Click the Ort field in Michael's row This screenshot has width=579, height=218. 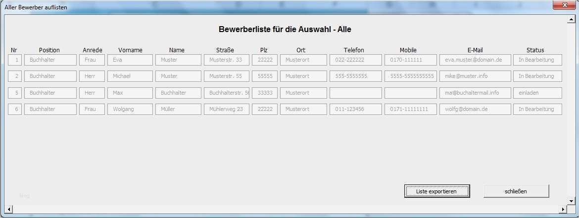(x=303, y=76)
